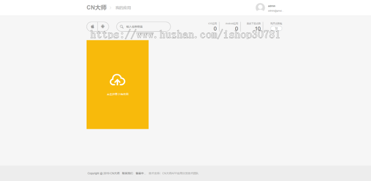Click the breadcrumb chevron after CN大师
Screen dimensions: 371x181
coord(110,8)
